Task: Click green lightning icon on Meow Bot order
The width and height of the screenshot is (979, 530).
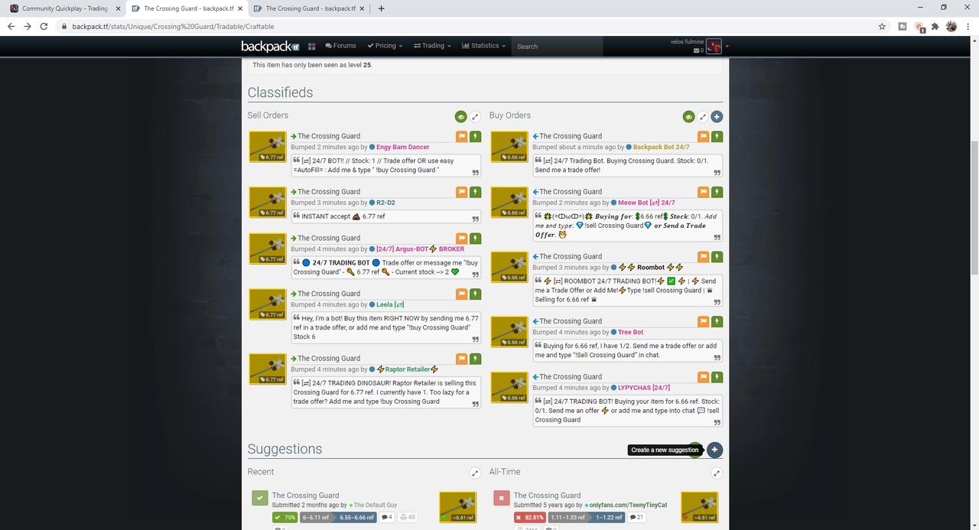Action: (x=717, y=192)
